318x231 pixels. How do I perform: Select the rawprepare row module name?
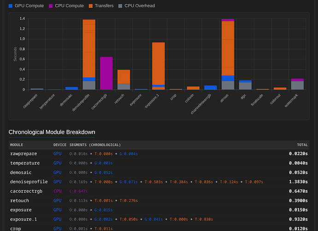(x=24, y=154)
